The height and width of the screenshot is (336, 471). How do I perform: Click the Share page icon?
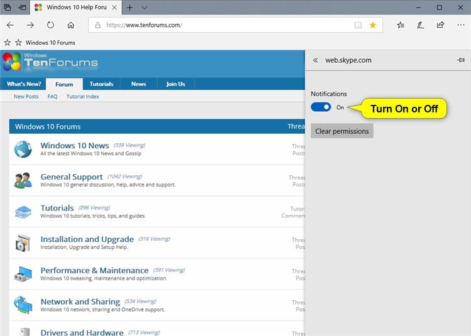tap(440, 25)
